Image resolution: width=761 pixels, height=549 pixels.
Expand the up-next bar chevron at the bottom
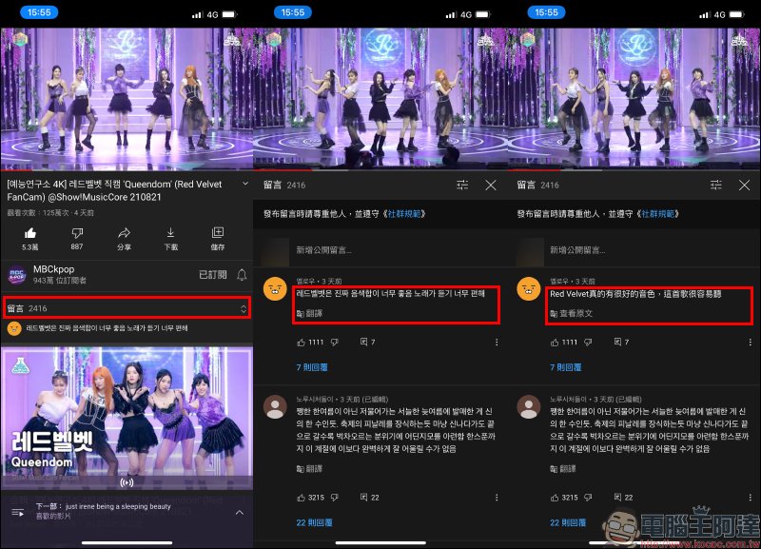click(239, 512)
